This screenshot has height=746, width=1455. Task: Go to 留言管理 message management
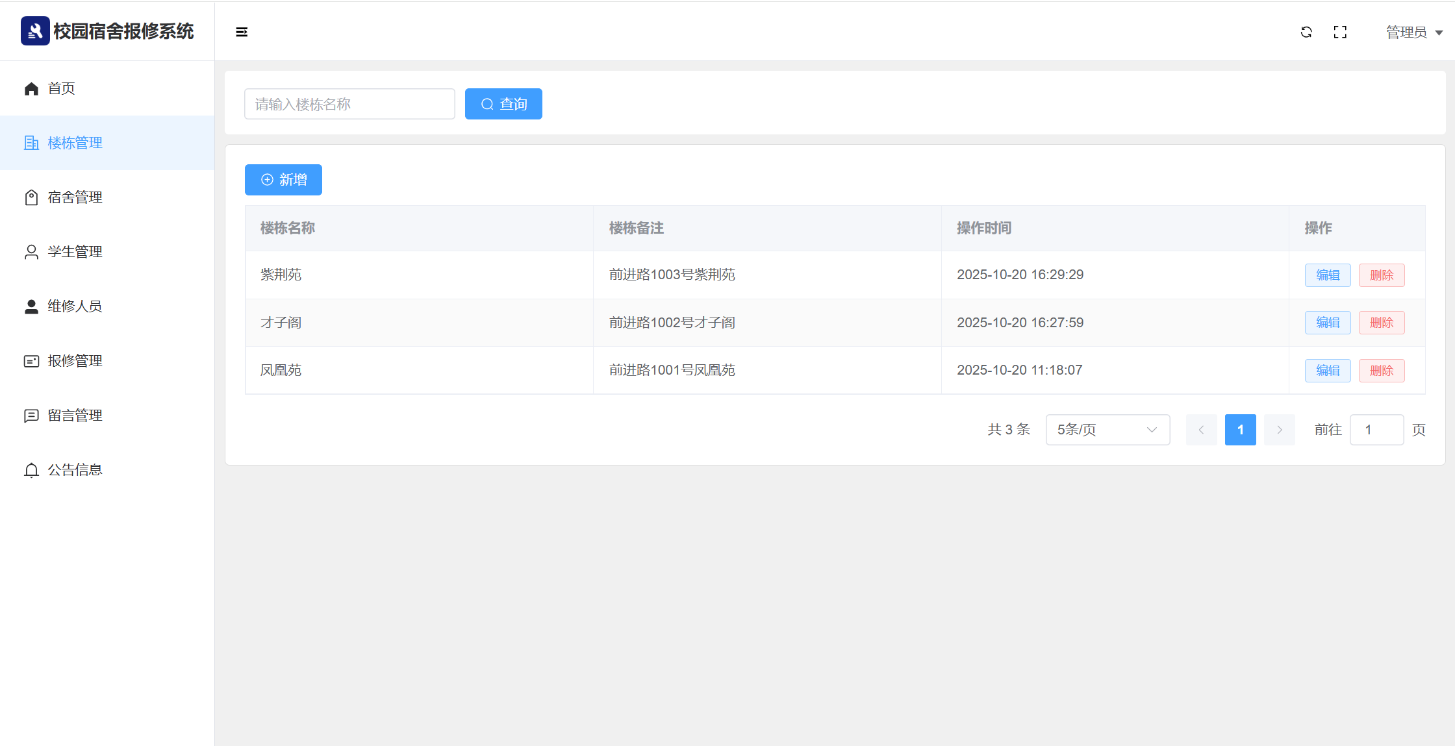tap(75, 416)
